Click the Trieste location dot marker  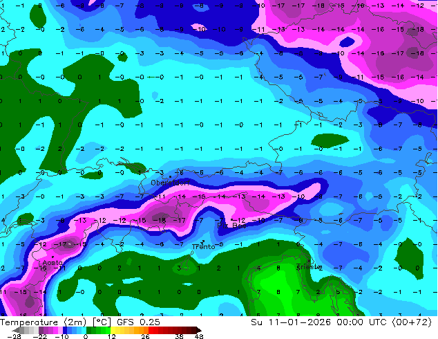point(309,261)
